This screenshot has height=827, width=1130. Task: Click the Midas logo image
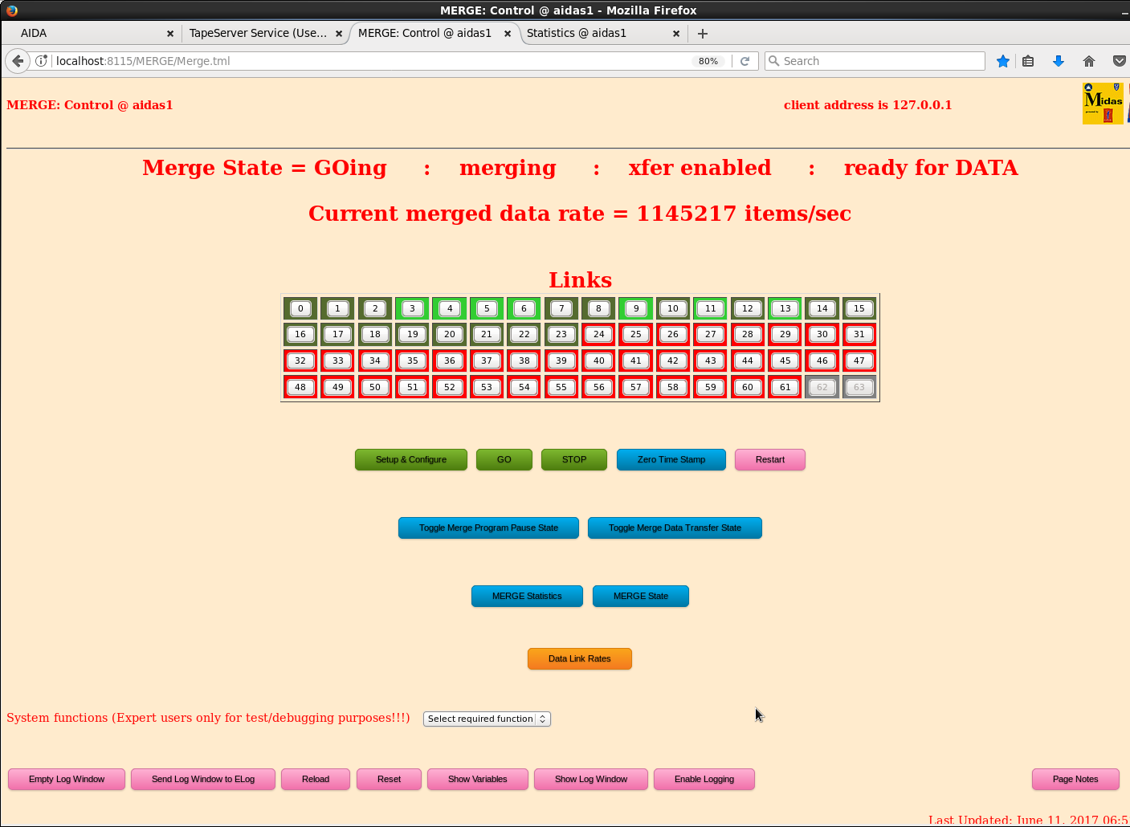tap(1103, 104)
